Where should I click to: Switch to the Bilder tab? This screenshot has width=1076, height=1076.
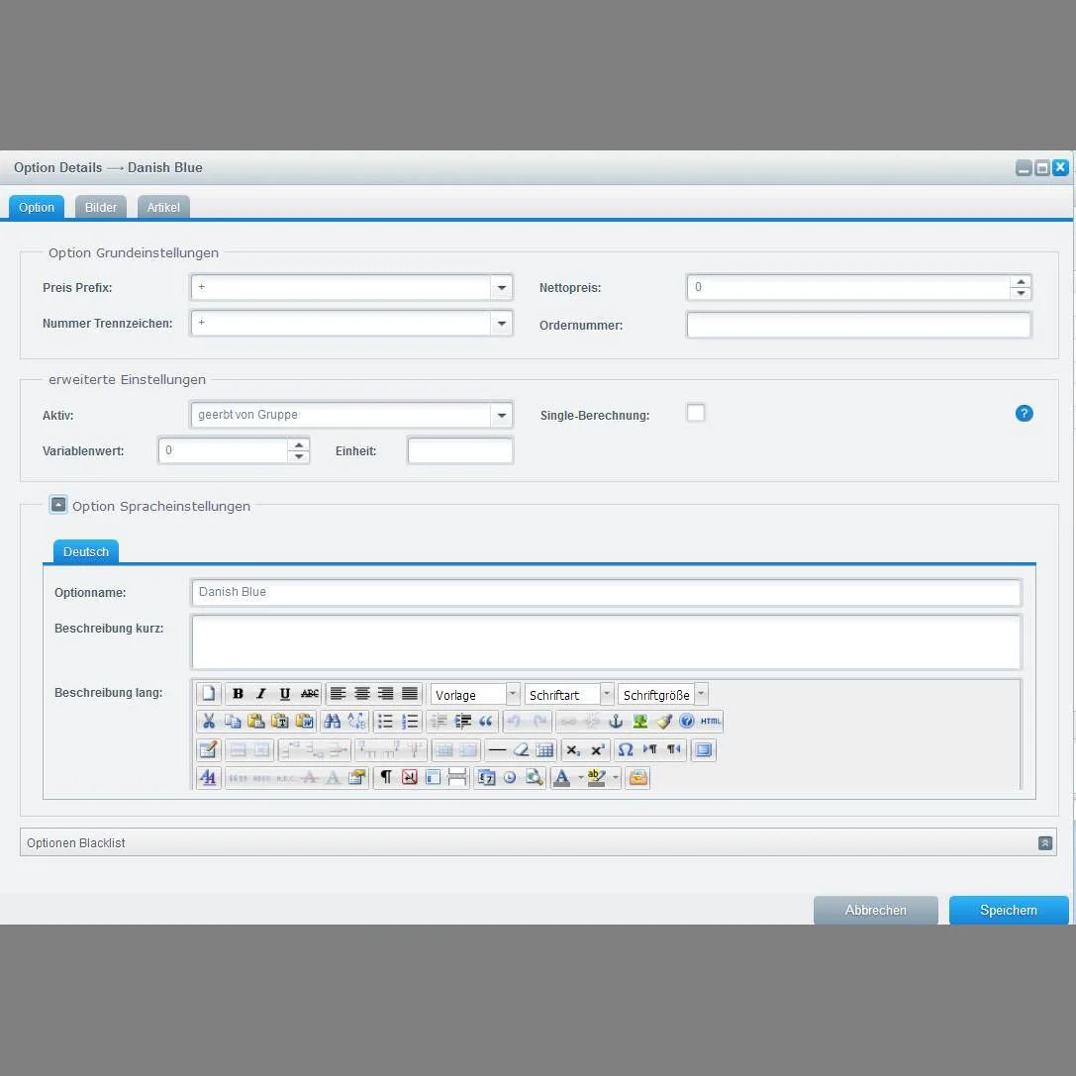pos(100,207)
